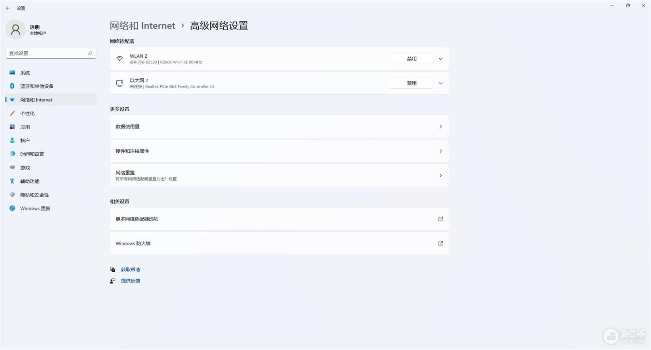Viewport: 651px width, 350px height.
Task: Open the 提供反馈 link
Action: point(131,281)
